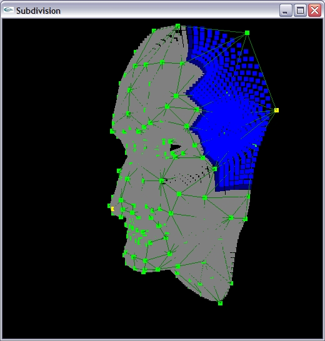Pick the green vertex above the blue patch's upper corner
The image size is (325, 341).
tap(247, 33)
